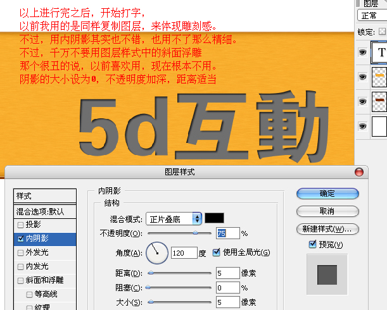Screen dimensions: 387x310
Task: Click the 阻塞 slider handle
Action: point(148,287)
